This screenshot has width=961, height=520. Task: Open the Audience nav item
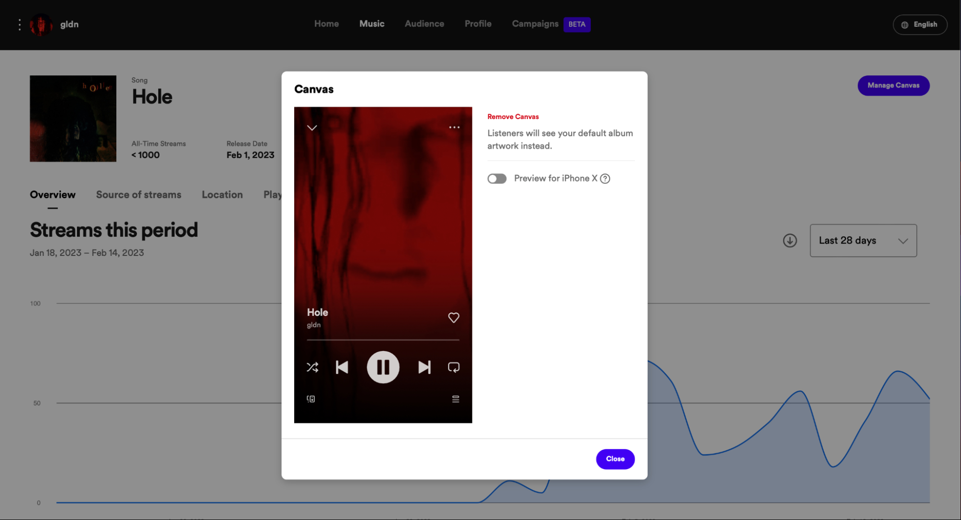tap(424, 24)
